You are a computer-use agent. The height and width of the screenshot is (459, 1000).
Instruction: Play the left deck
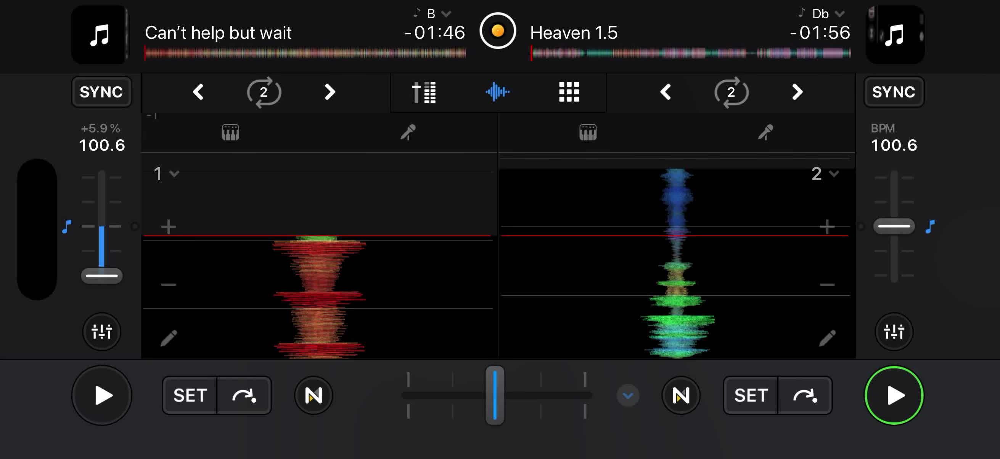tap(102, 395)
